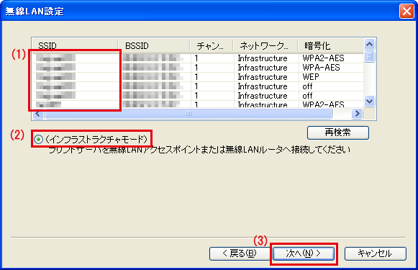The height and width of the screenshot is (270, 418).
Task: Click the 再検索 rescan button
Action: (338, 132)
